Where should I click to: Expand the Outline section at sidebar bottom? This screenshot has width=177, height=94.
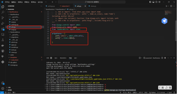point(9,87)
